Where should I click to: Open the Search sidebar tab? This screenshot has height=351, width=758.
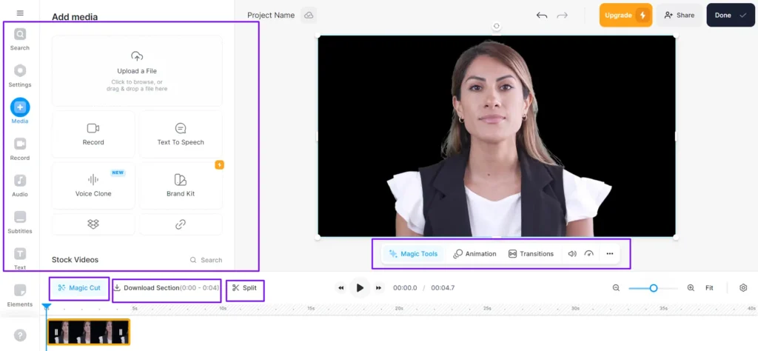pyautogui.click(x=20, y=39)
